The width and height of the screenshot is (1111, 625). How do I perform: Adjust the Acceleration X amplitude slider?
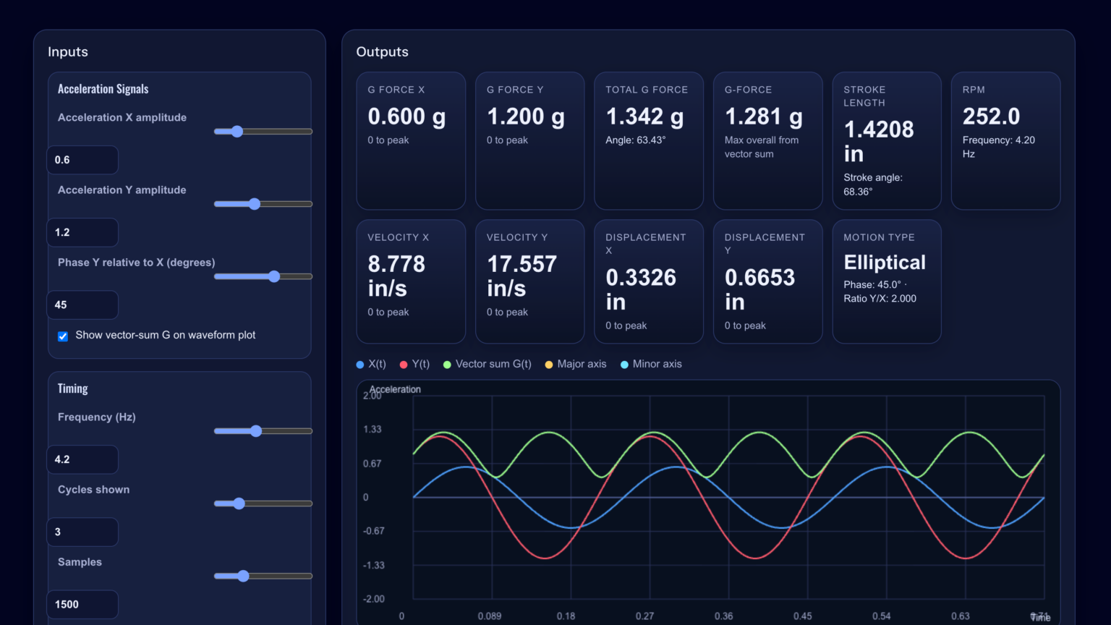coord(263,132)
